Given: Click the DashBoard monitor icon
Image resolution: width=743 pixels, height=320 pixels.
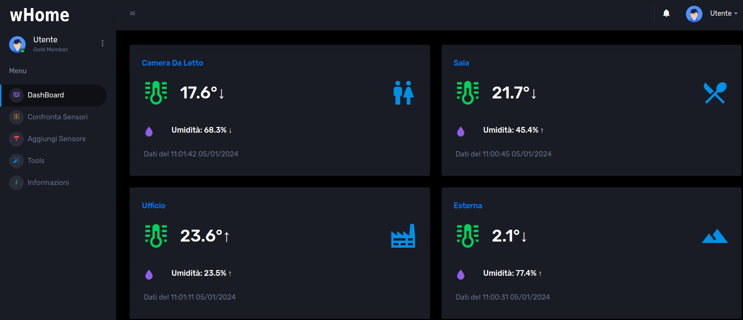Looking at the screenshot, I should point(16,95).
